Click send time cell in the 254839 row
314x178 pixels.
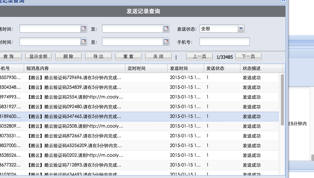point(185,88)
